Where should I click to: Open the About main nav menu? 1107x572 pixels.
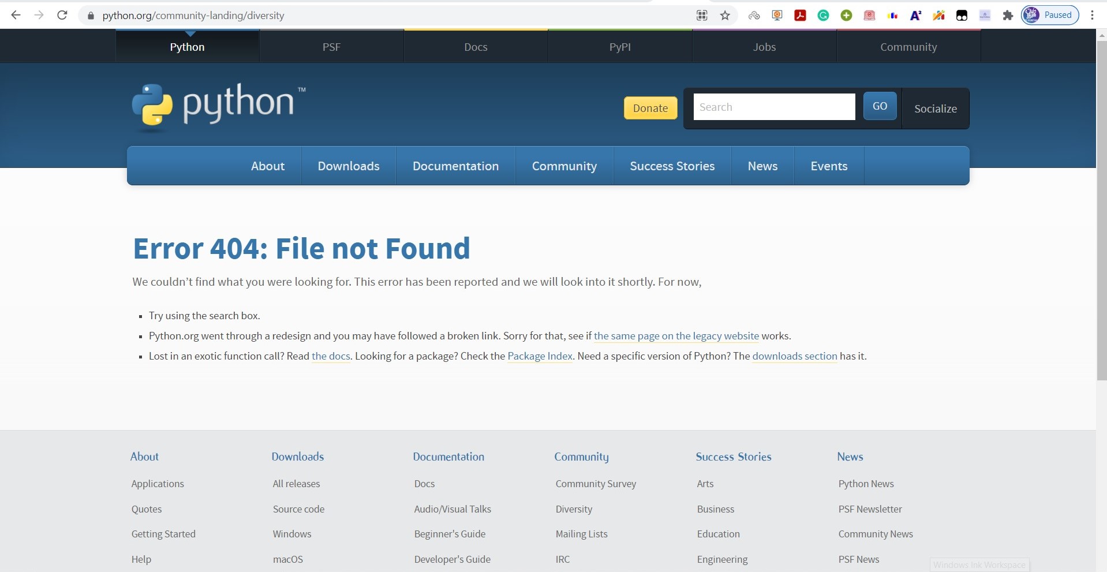[268, 166]
